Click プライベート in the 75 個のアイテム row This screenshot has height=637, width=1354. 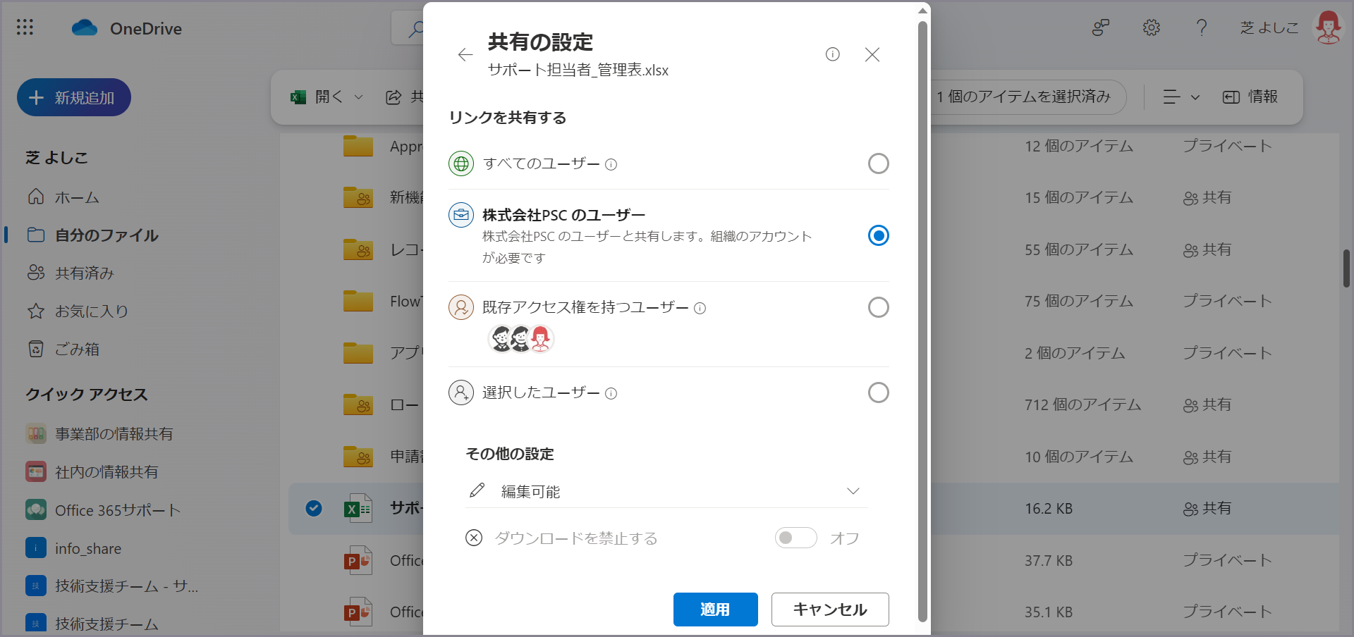click(x=1227, y=301)
